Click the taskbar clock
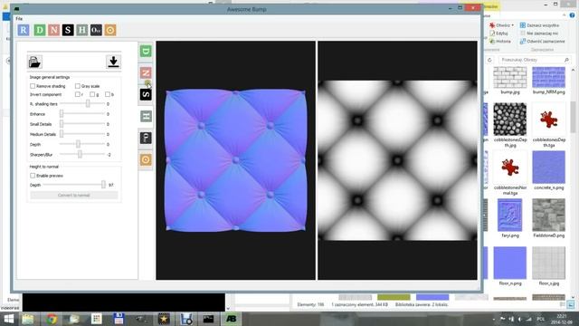 click(x=561, y=319)
